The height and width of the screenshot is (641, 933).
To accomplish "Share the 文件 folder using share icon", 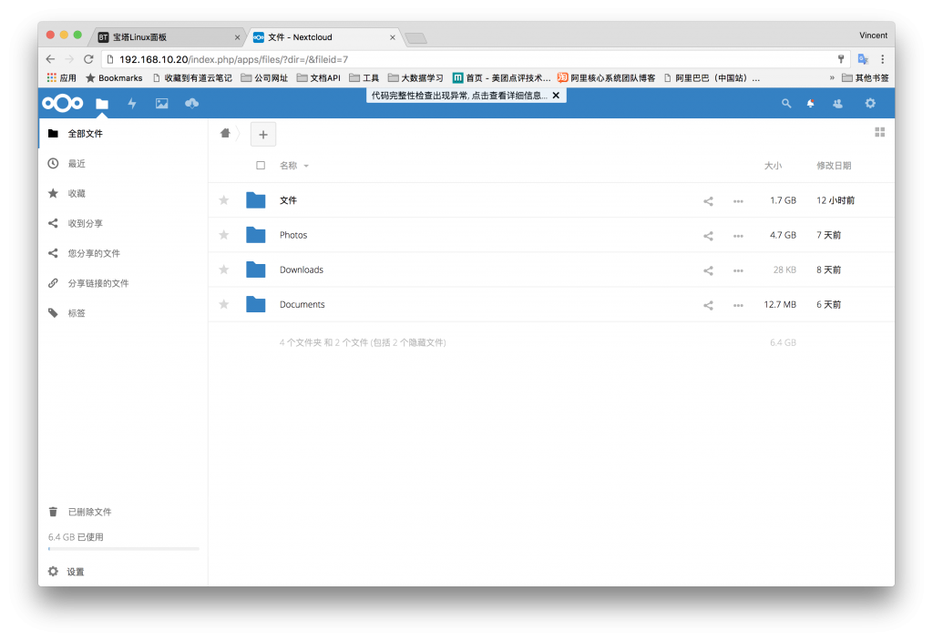I will [x=708, y=201].
